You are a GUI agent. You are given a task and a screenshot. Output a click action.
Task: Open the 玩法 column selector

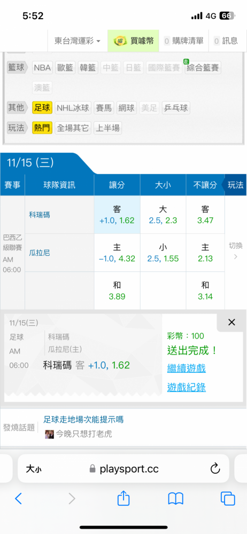tap(235, 185)
